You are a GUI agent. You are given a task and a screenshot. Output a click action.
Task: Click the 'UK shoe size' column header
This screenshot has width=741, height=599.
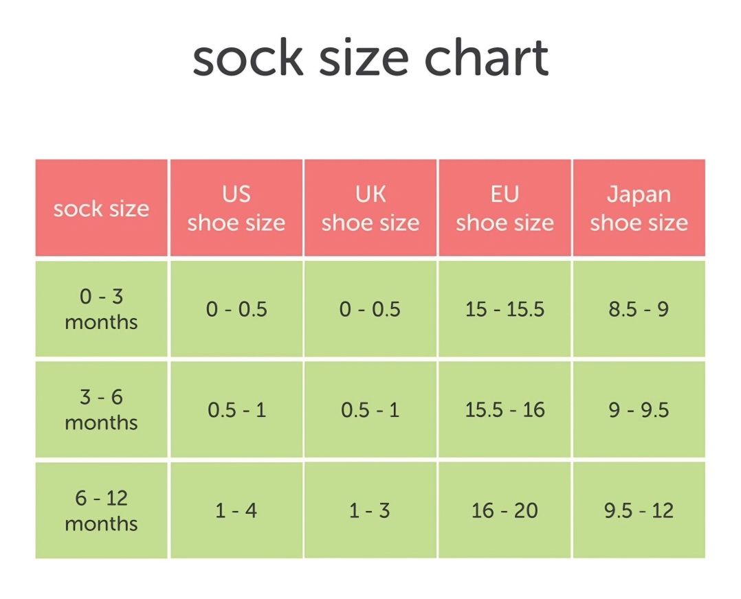pos(370,208)
